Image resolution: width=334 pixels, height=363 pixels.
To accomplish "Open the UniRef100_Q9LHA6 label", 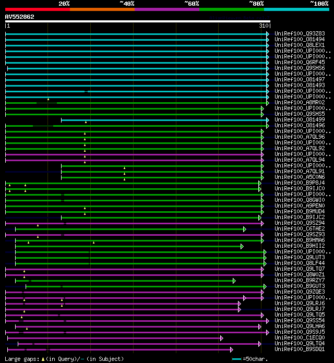I will (x=300, y=326).
